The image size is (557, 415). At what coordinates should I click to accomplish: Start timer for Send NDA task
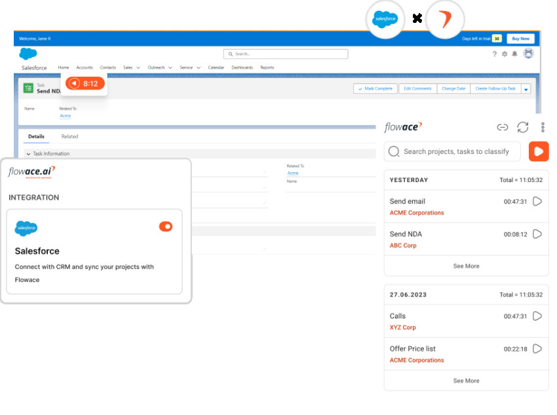537,234
